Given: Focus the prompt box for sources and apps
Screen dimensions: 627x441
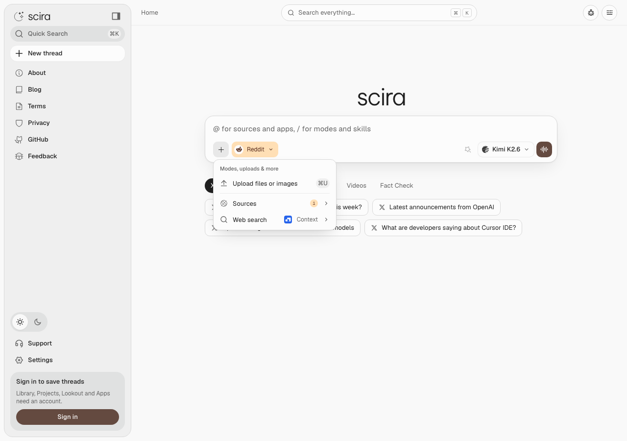Looking at the screenshot, I should click(381, 129).
